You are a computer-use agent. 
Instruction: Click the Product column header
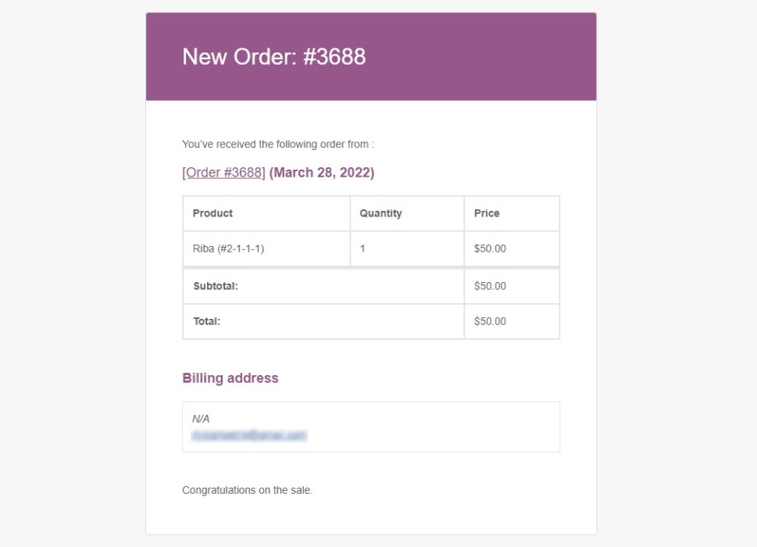click(212, 213)
